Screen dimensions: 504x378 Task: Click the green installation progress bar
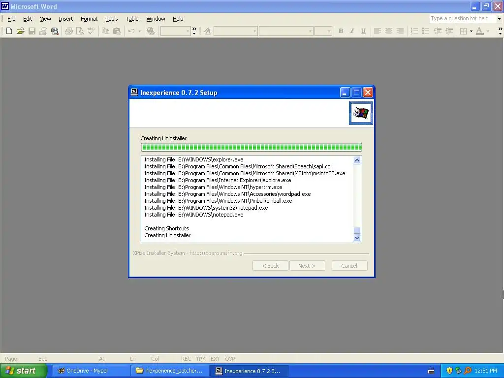point(252,147)
